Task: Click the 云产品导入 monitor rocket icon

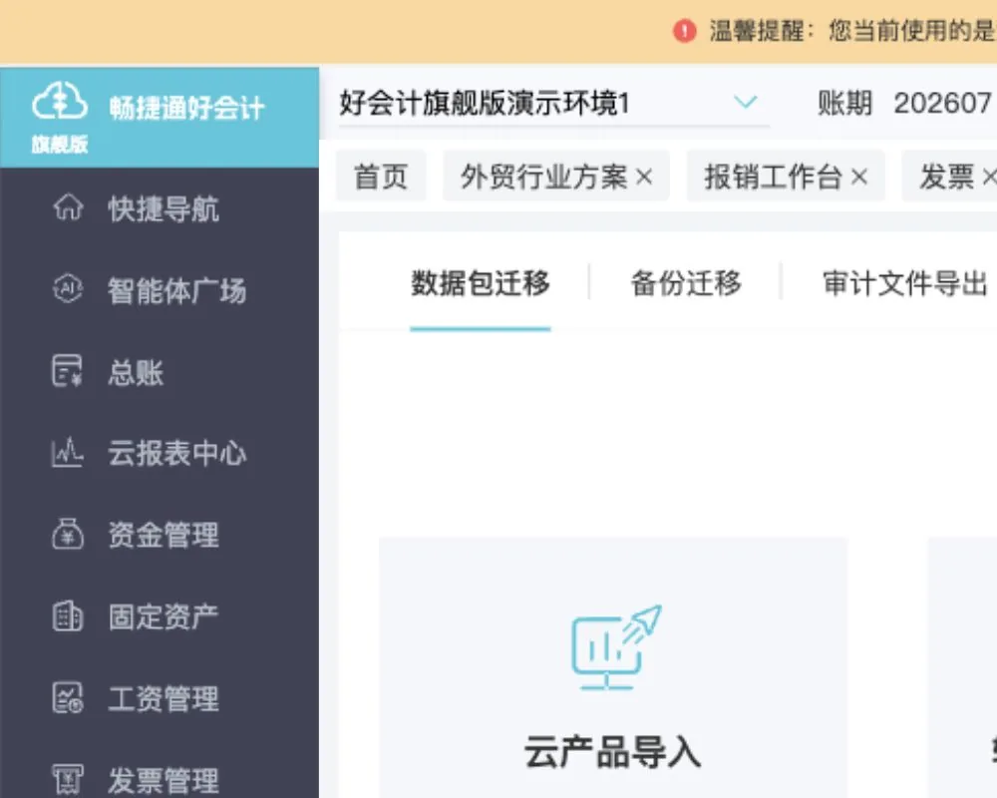Action: click(616, 647)
